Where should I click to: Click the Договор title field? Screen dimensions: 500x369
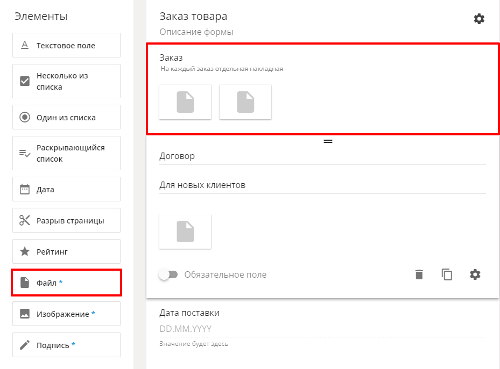[322, 156]
